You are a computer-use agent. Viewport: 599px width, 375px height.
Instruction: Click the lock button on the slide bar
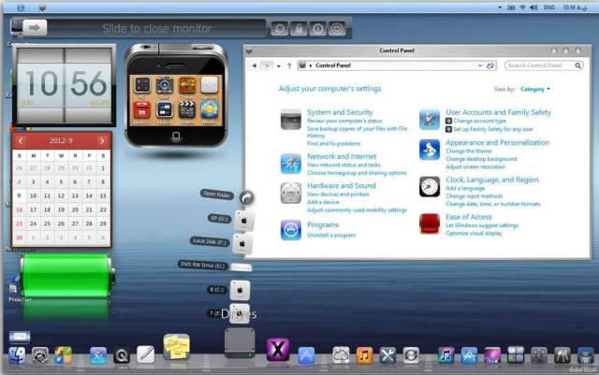click(x=299, y=29)
